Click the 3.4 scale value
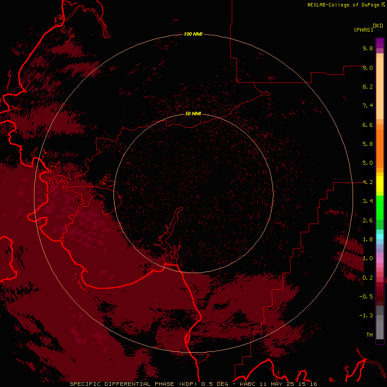 pos(368,201)
